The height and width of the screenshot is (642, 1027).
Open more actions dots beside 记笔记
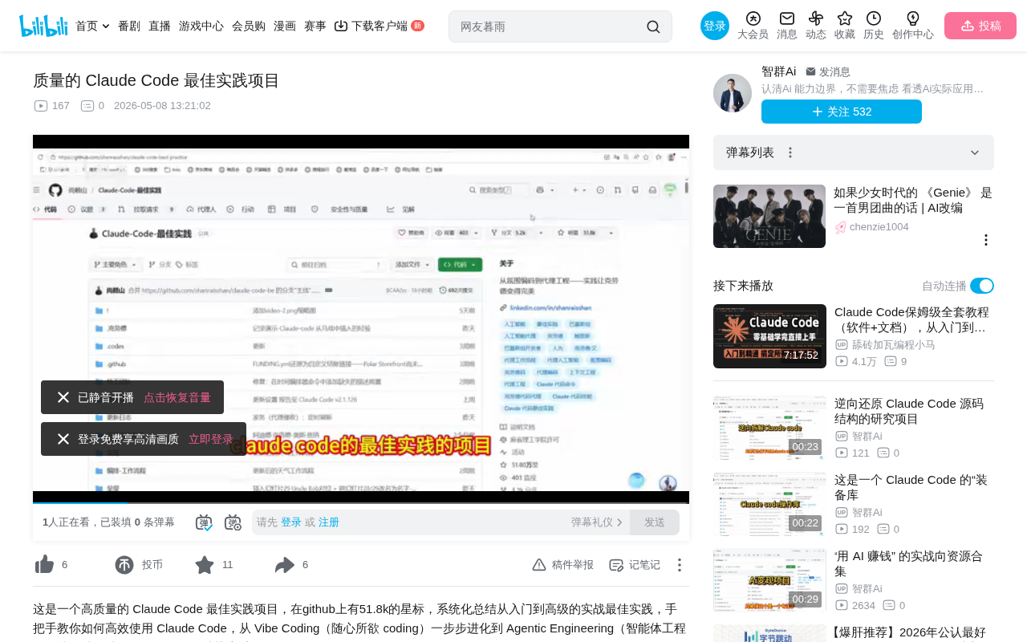click(680, 565)
